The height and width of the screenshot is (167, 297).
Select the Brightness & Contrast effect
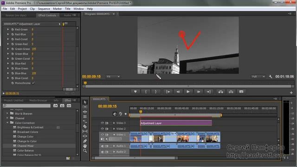tap(30, 128)
